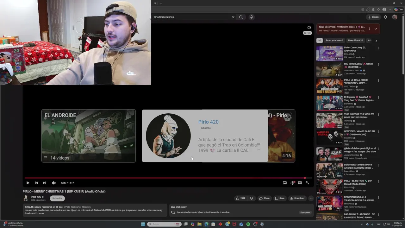Viewport: 405px width, 228px height.
Task: Open File Explorer from the taskbar
Action: (x=199, y=224)
